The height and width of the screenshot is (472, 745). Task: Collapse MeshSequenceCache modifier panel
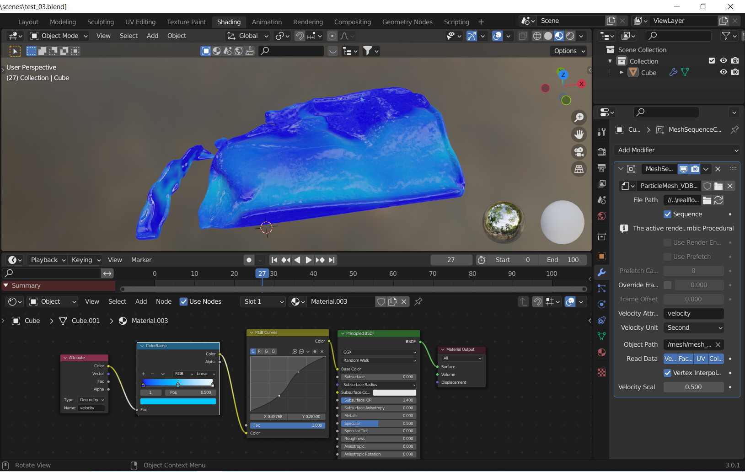(x=621, y=169)
